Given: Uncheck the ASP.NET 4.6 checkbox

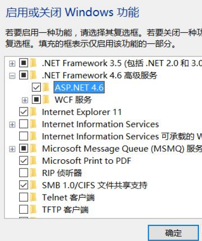Looking at the screenshot, I should pyautogui.click(x=36, y=88).
